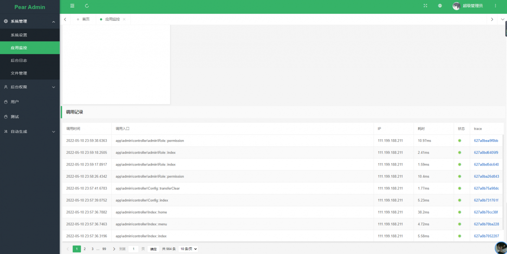Click the 确定 page jump button

(x=153, y=249)
